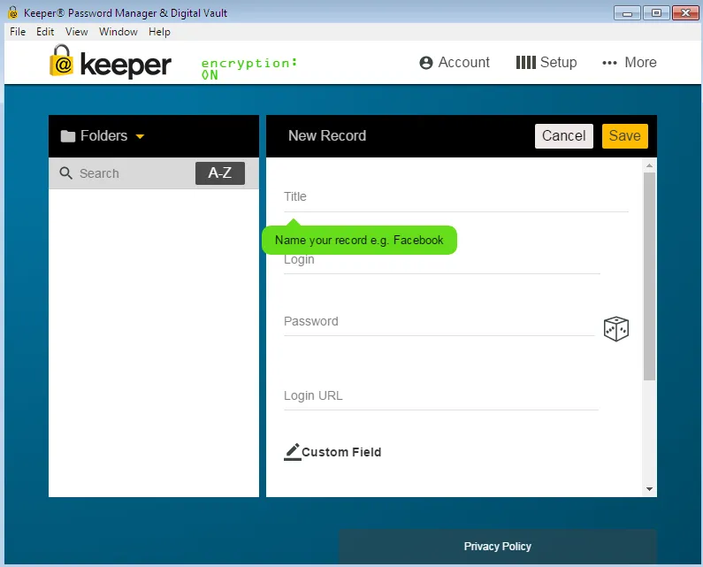This screenshot has width=703, height=567.
Task: Open the Edit menu
Action: [45, 32]
